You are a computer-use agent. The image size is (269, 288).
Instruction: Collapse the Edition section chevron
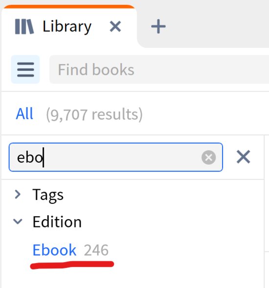click(18, 222)
